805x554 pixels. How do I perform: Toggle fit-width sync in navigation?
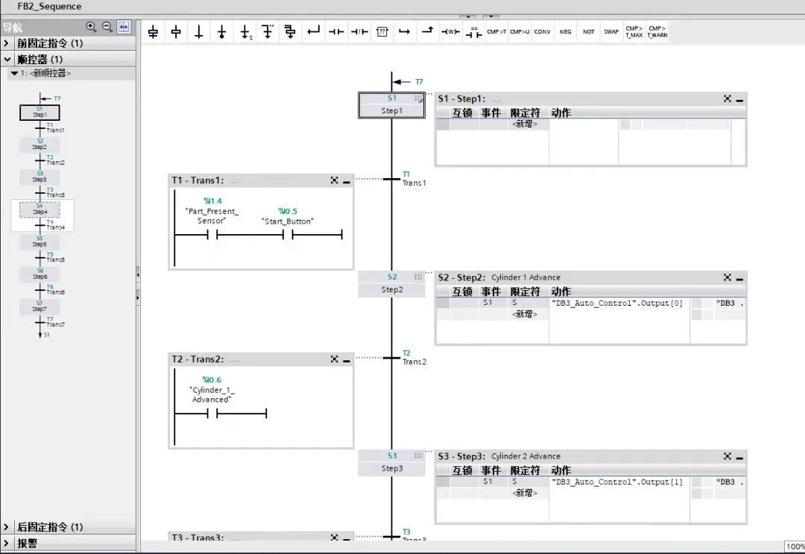(124, 27)
